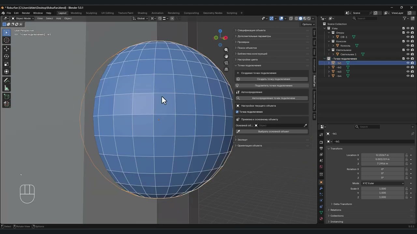Screen dimensions: 417x234
Task: Switch to orthographic grid view icon
Action: tap(226, 69)
